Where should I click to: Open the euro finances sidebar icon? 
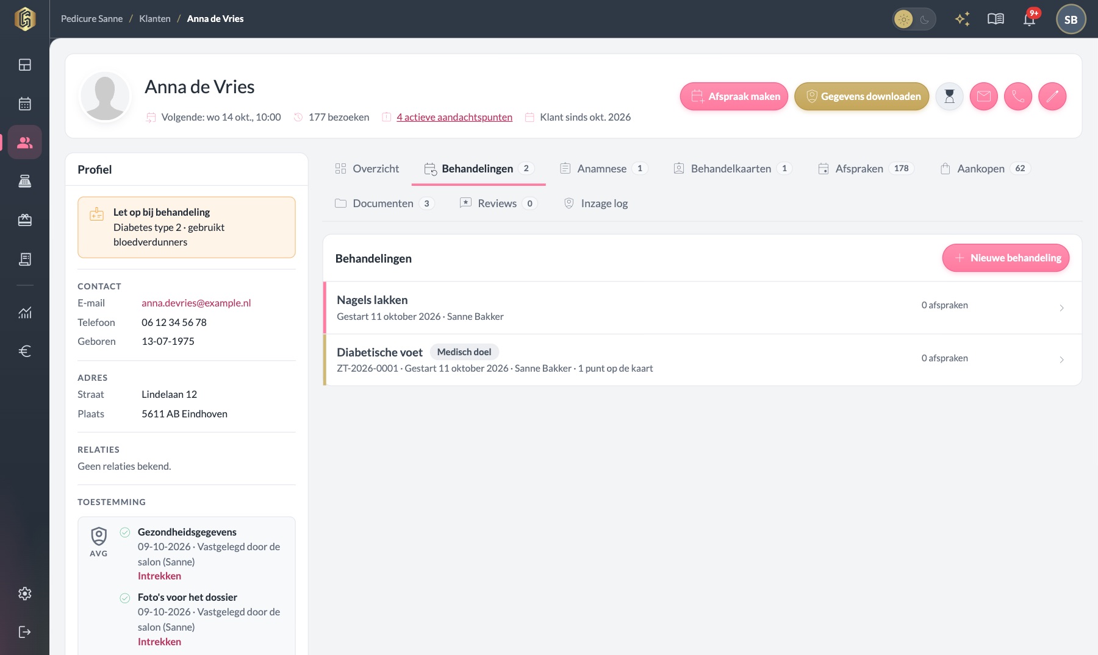(24, 351)
